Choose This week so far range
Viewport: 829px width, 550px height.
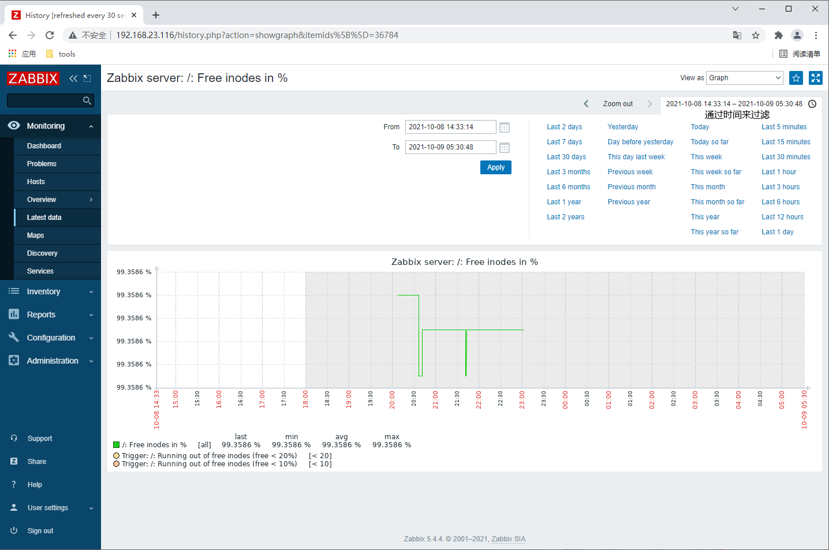pos(716,172)
